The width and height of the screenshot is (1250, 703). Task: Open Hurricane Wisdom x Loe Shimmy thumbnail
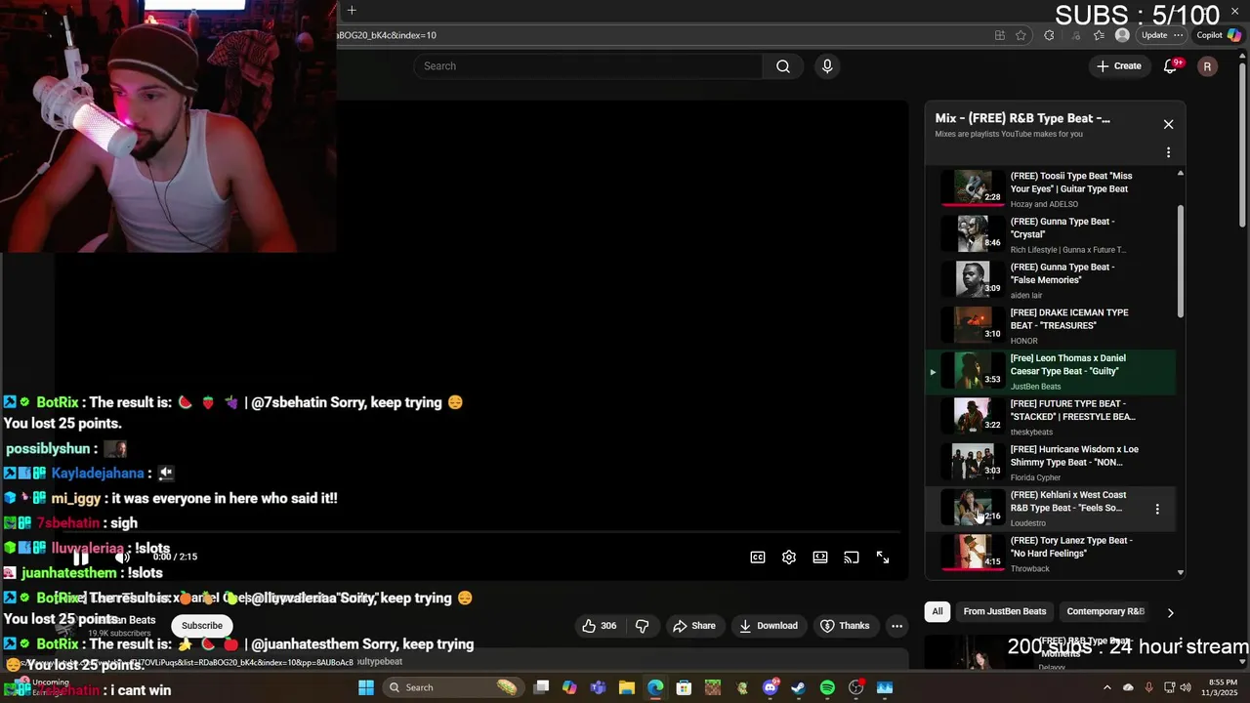pos(973,462)
